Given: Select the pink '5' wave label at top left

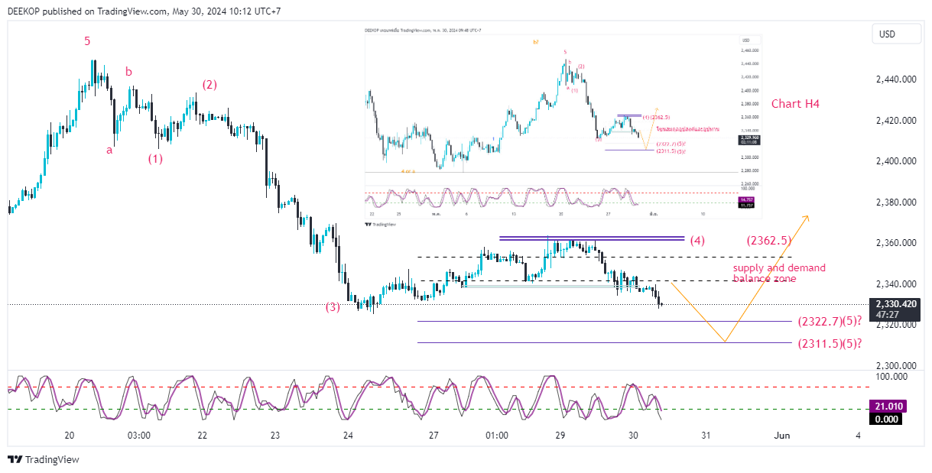Looking at the screenshot, I should (x=88, y=41).
